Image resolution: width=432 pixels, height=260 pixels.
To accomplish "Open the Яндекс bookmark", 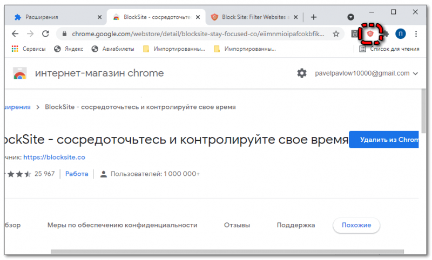I will coord(69,49).
